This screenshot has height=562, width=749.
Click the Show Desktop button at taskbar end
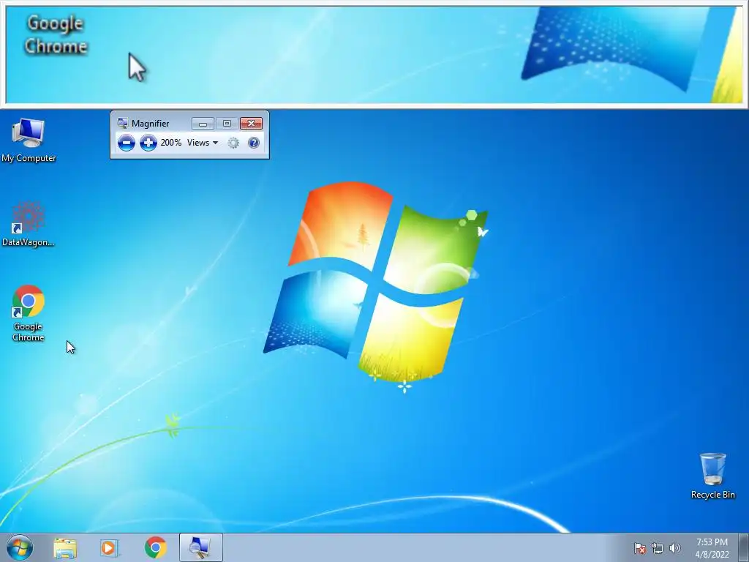tap(744, 547)
